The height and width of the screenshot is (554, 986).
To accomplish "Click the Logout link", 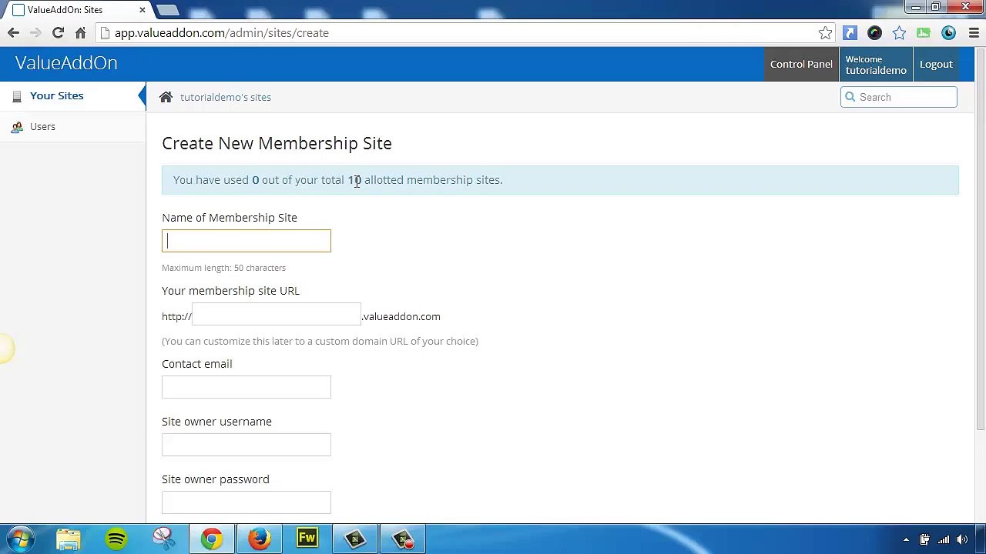I will (936, 65).
